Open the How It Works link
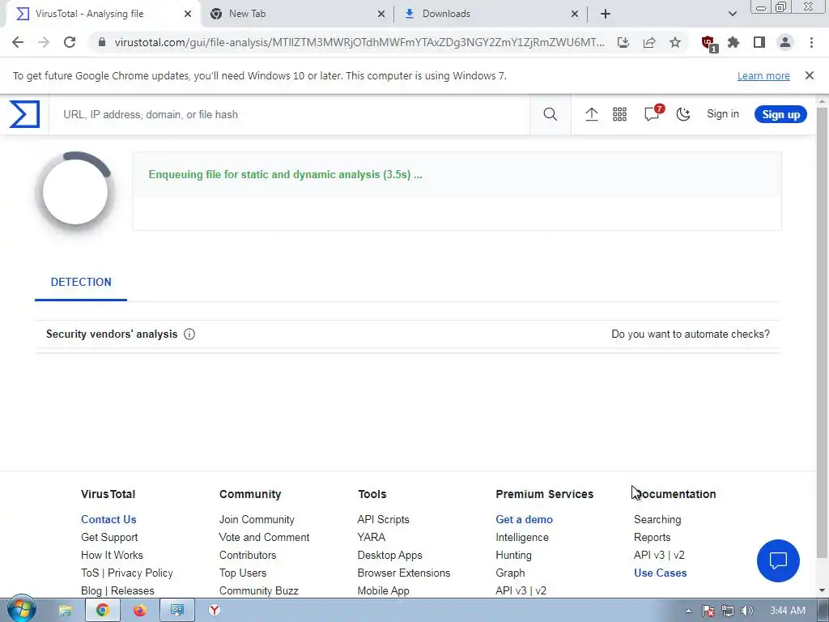This screenshot has width=829, height=622. coord(112,556)
